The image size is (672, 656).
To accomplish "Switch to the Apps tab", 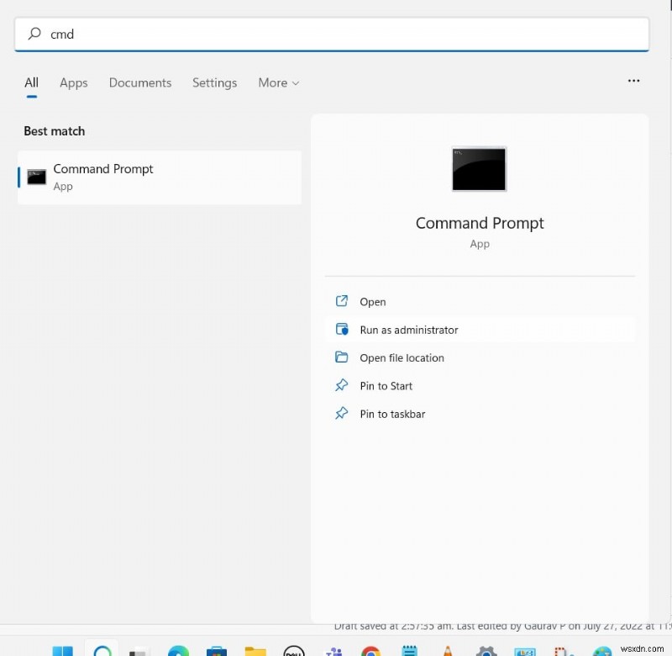I will coord(73,82).
